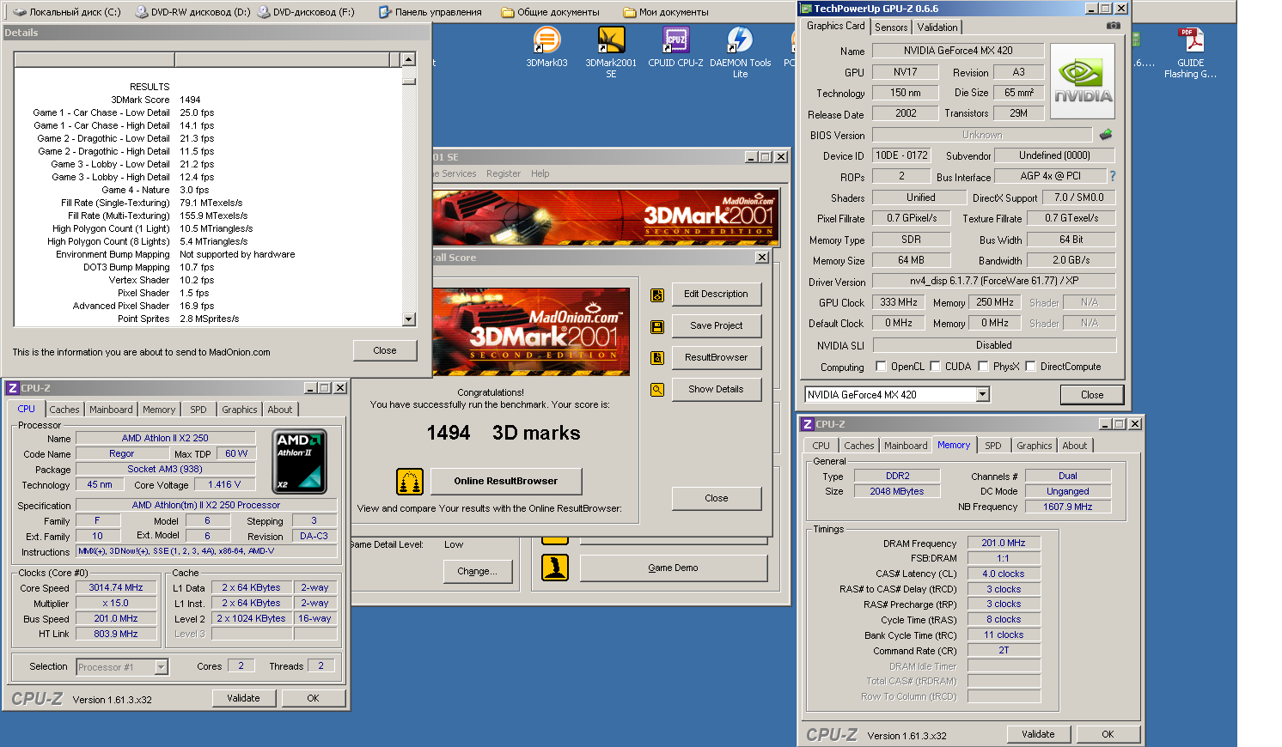
Task: Open the Control Panel toolbar shortcut
Action: pos(430,12)
